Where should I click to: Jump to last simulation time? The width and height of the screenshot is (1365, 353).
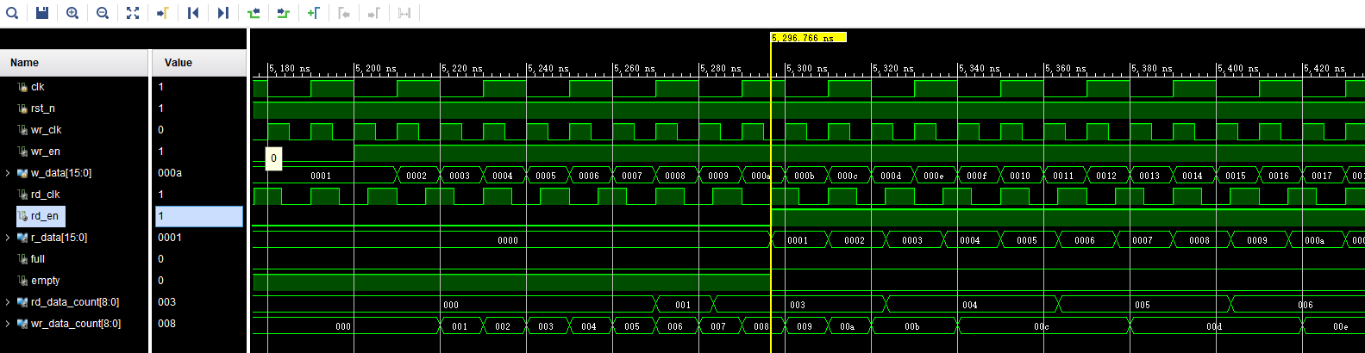pos(223,13)
